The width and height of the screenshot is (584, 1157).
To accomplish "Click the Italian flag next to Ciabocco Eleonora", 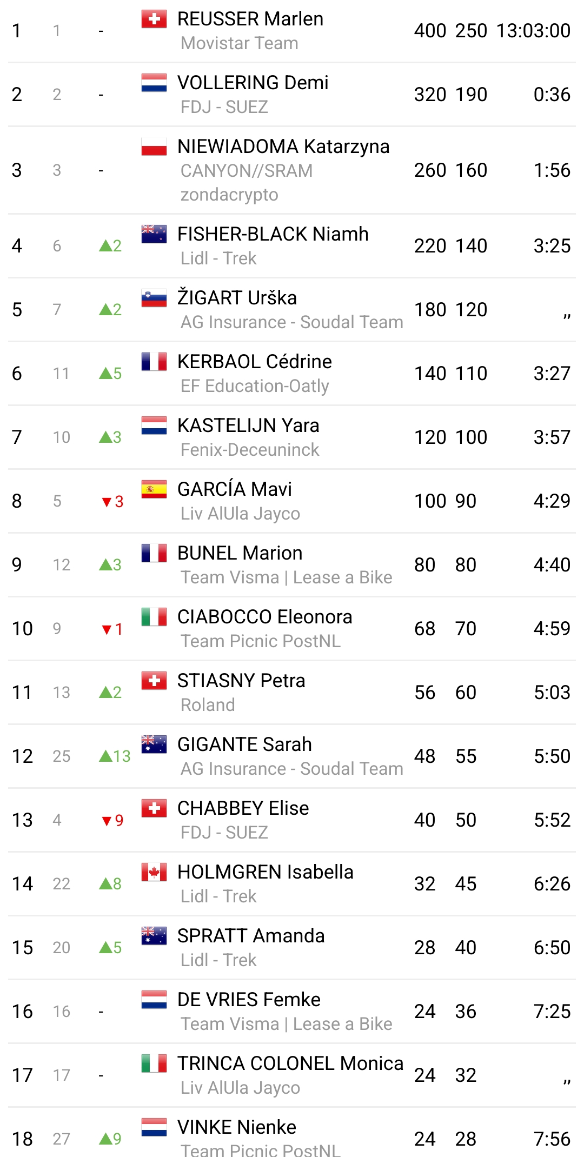I will coord(154,617).
